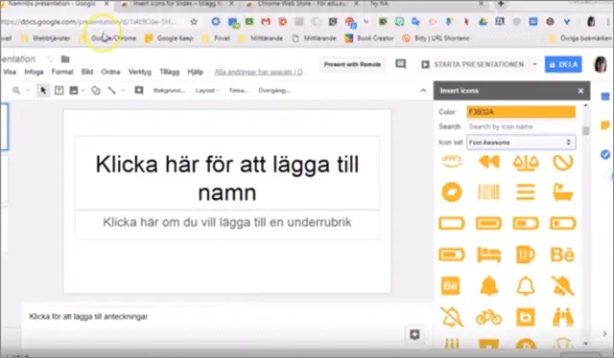This screenshot has height=358, width=614.
Task: Open the Infoga menu
Action: [35, 72]
